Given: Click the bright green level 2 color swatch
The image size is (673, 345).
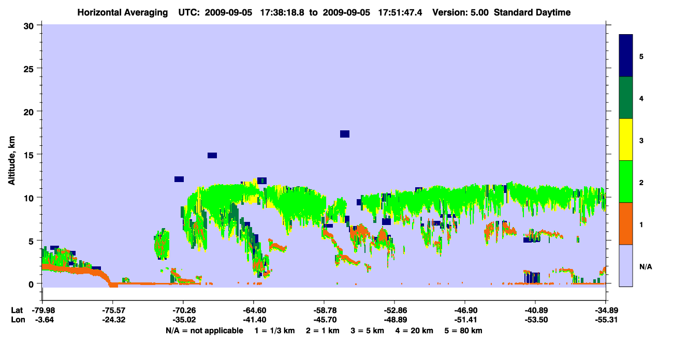Looking at the screenshot, I should click(626, 182).
